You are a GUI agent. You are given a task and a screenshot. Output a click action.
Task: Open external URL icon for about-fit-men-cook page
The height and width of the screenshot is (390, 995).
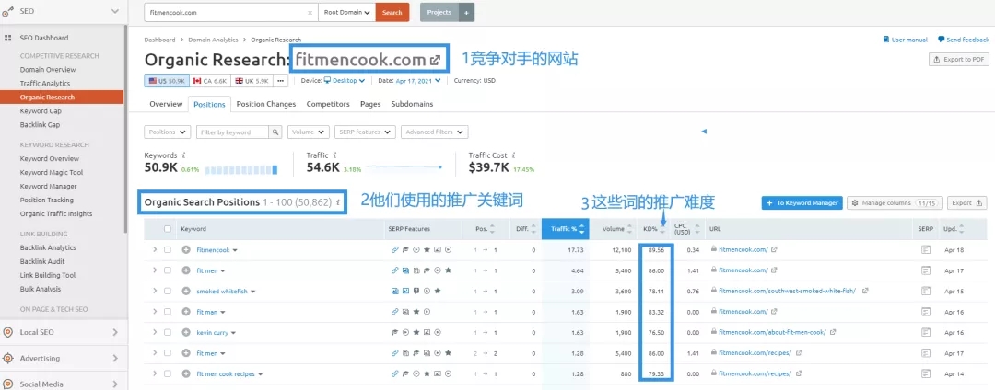coord(830,332)
